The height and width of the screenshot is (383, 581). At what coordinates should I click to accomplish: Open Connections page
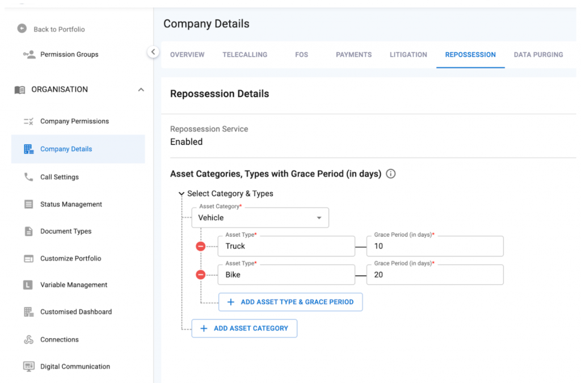pos(59,340)
